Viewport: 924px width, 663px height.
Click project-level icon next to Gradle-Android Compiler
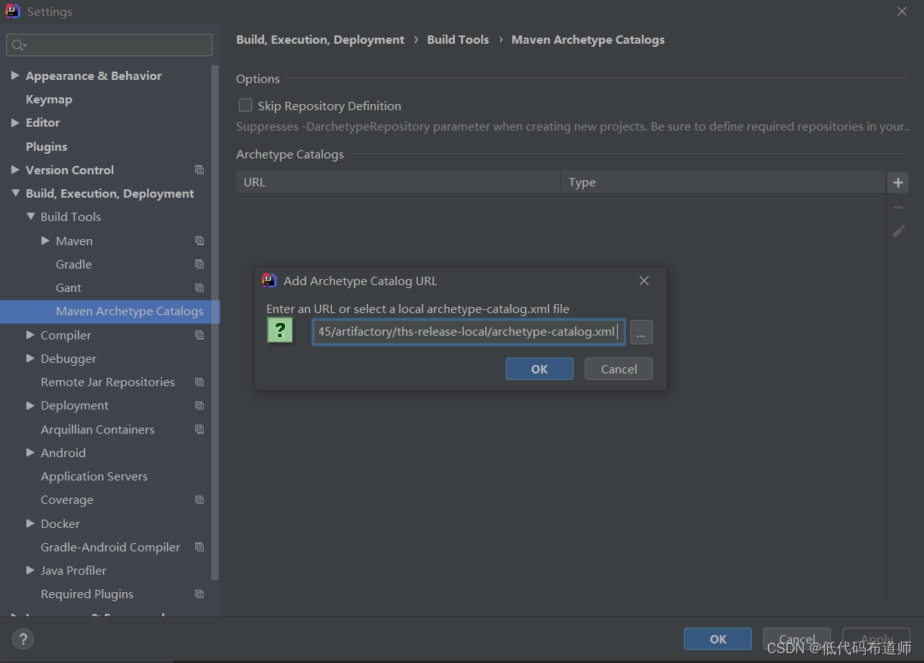pos(199,547)
